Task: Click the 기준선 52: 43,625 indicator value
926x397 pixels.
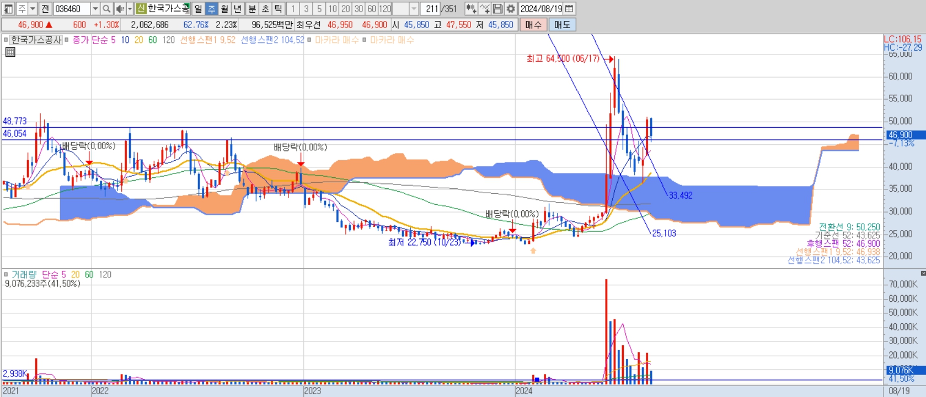Action: pos(848,235)
